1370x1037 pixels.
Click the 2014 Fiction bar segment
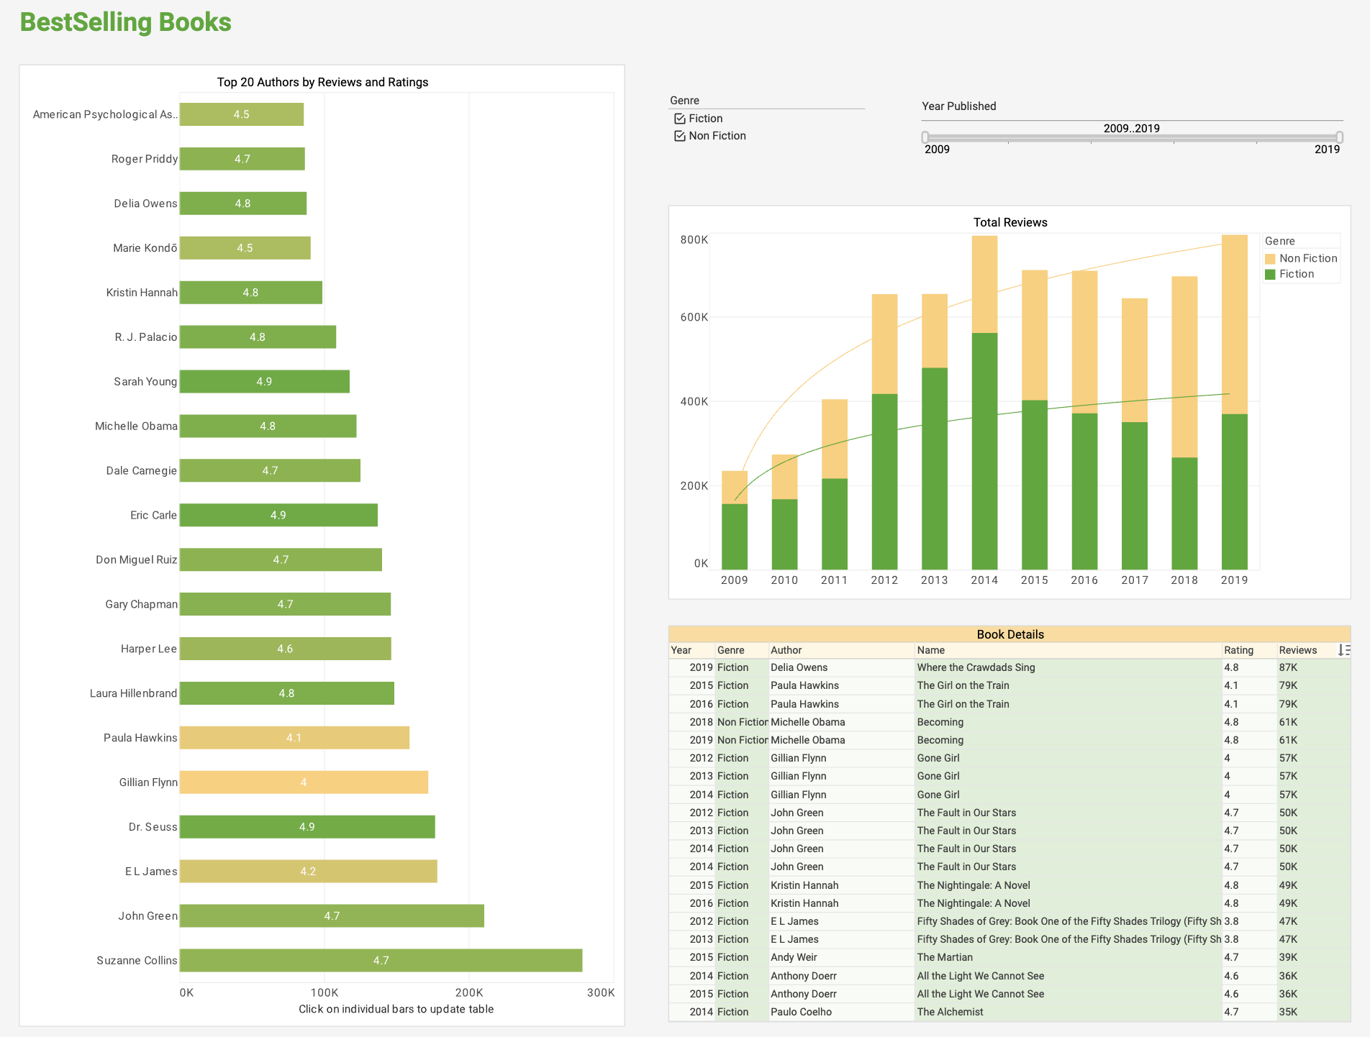[x=984, y=451]
